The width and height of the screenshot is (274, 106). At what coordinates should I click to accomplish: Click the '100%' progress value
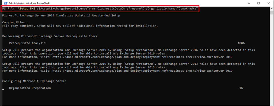[241, 43]
